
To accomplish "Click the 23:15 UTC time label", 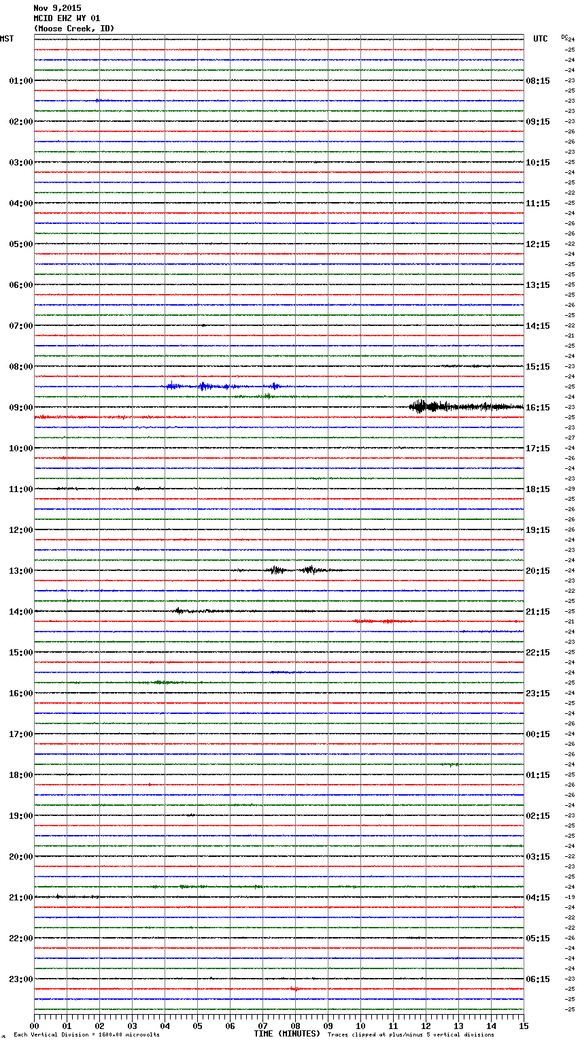I will click(x=538, y=694).
